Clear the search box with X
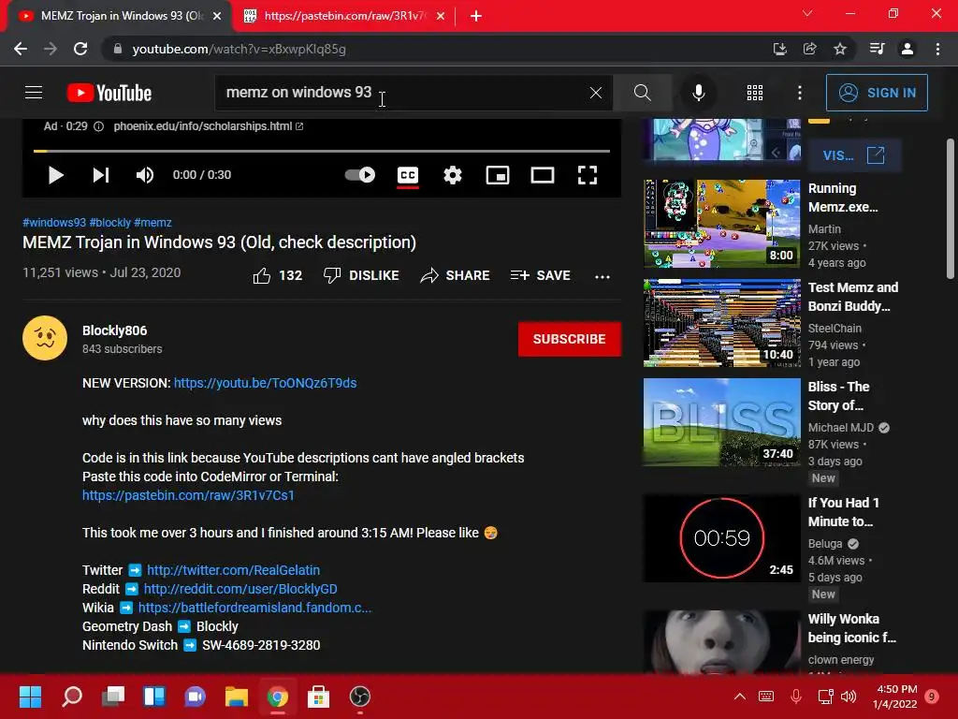 (x=596, y=93)
